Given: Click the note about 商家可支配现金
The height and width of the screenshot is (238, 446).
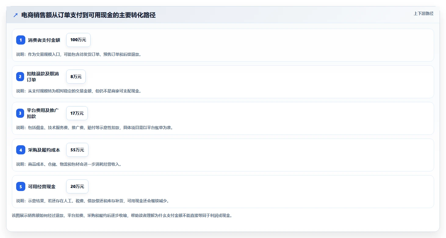Looking at the screenshot, I should pyautogui.click(x=79, y=91).
